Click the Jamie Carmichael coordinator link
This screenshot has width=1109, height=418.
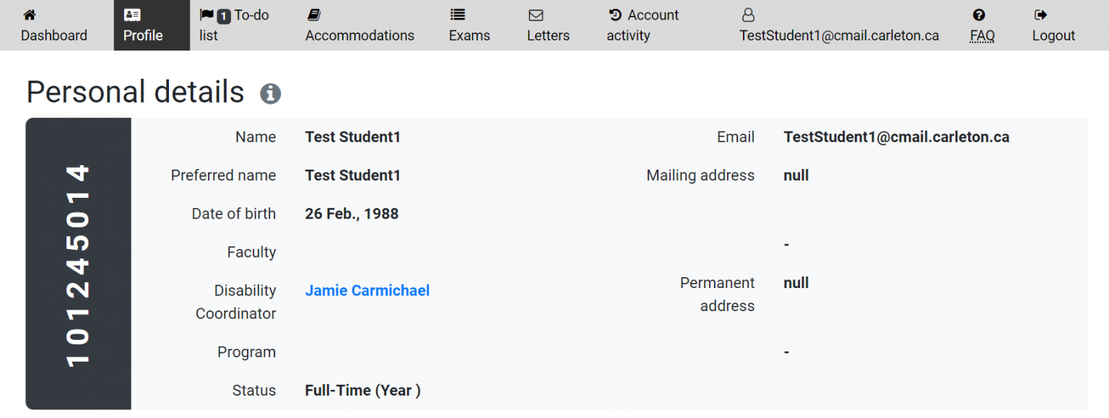[x=367, y=290]
